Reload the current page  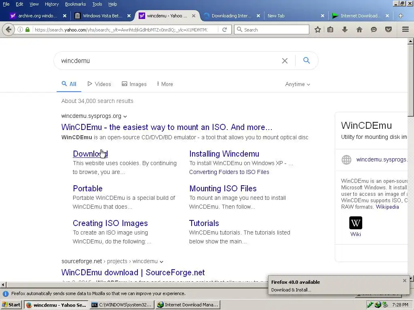225,29
